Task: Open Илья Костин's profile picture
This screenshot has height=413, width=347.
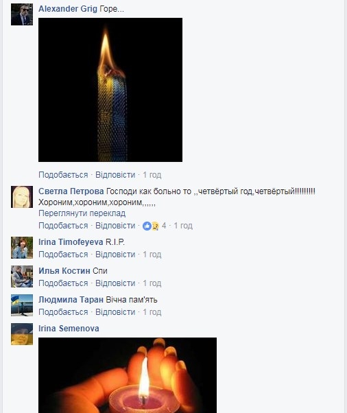Action: (x=22, y=276)
